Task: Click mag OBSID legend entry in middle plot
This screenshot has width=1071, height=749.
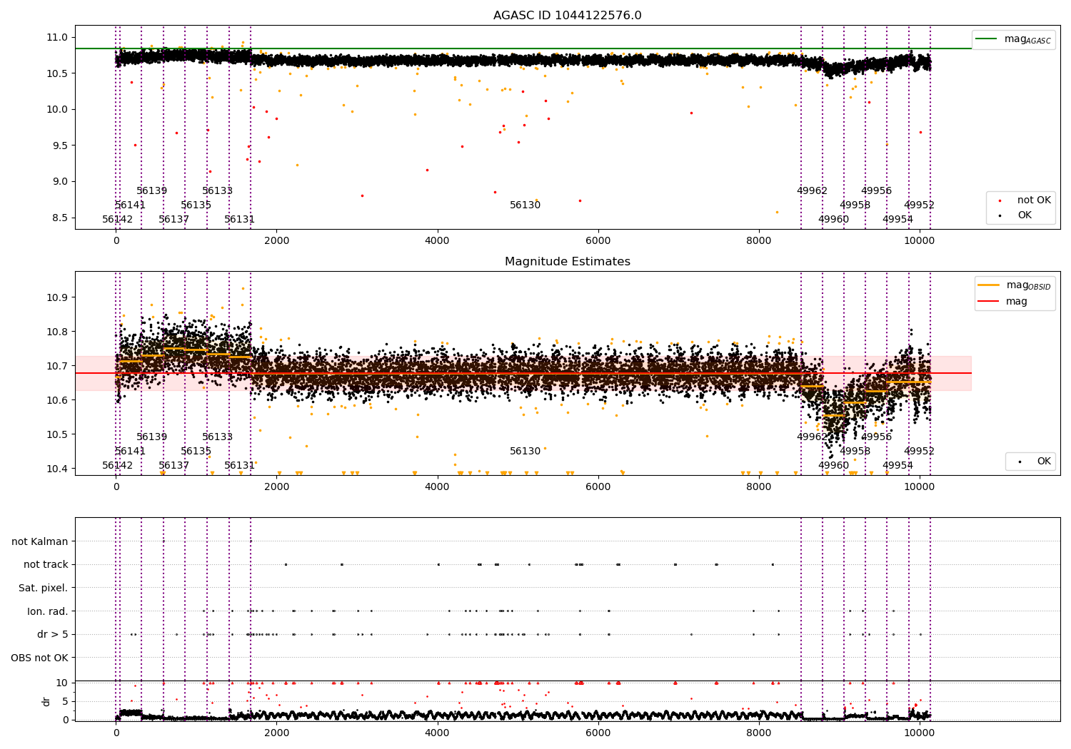Action: click(1014, 285)
